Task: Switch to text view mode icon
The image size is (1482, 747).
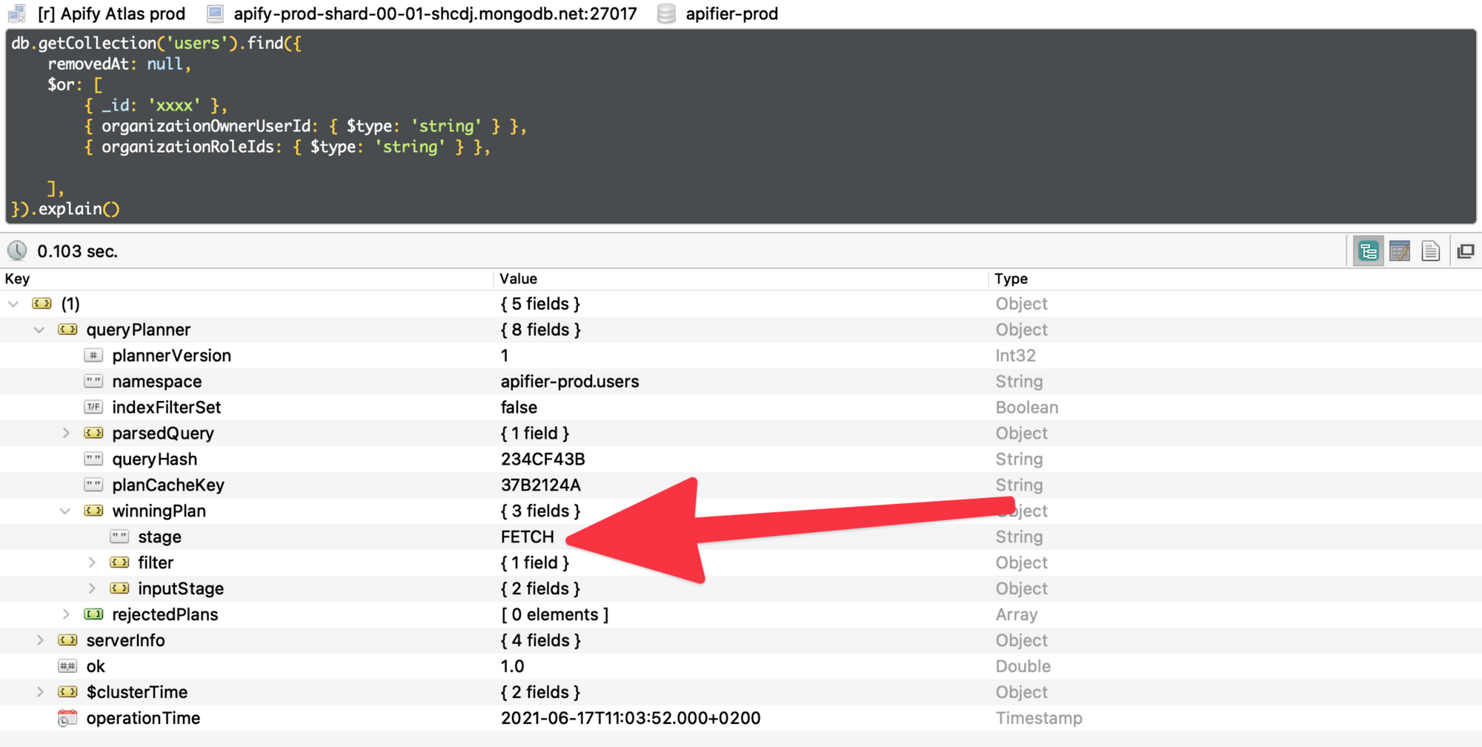Action: (x=1431, y=251)
